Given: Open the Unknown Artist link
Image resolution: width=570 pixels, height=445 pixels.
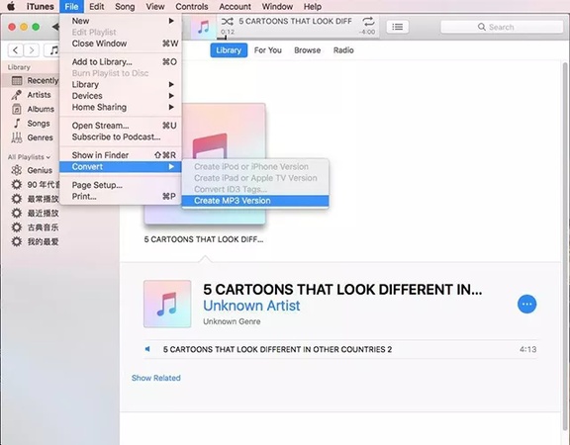Looking at the screenshot, I should pyautogui.click(x=251, y=306).
